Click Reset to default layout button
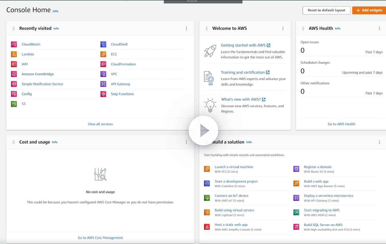 point(327,10)
